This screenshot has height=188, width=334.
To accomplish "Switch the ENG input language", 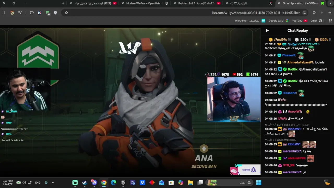I will (x=38, y=183).
